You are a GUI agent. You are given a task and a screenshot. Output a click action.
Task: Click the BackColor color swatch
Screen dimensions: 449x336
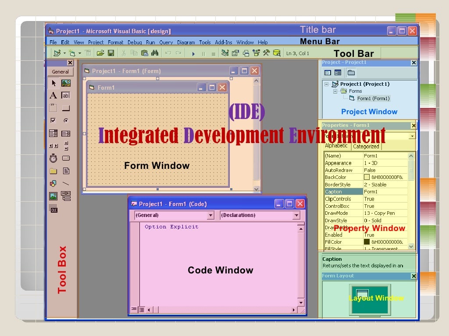367,177
